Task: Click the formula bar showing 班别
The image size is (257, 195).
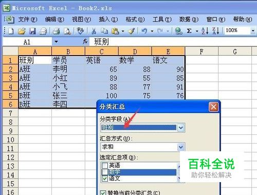Action: (173, 42)
